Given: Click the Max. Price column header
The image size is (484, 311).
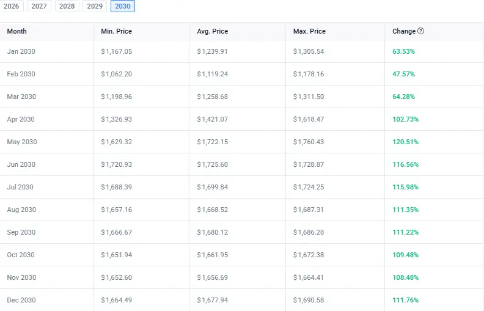Looking at the screenshot, I should point(309,31).
